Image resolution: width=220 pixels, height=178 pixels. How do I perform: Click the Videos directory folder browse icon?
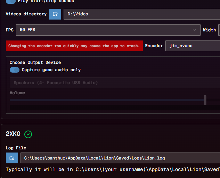pyautogui.click(x=55, y=14)
